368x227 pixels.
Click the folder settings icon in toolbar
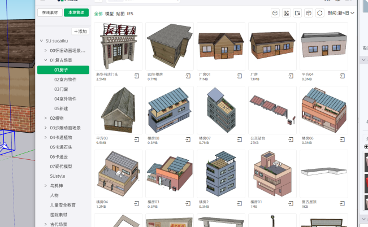[297, 13]
